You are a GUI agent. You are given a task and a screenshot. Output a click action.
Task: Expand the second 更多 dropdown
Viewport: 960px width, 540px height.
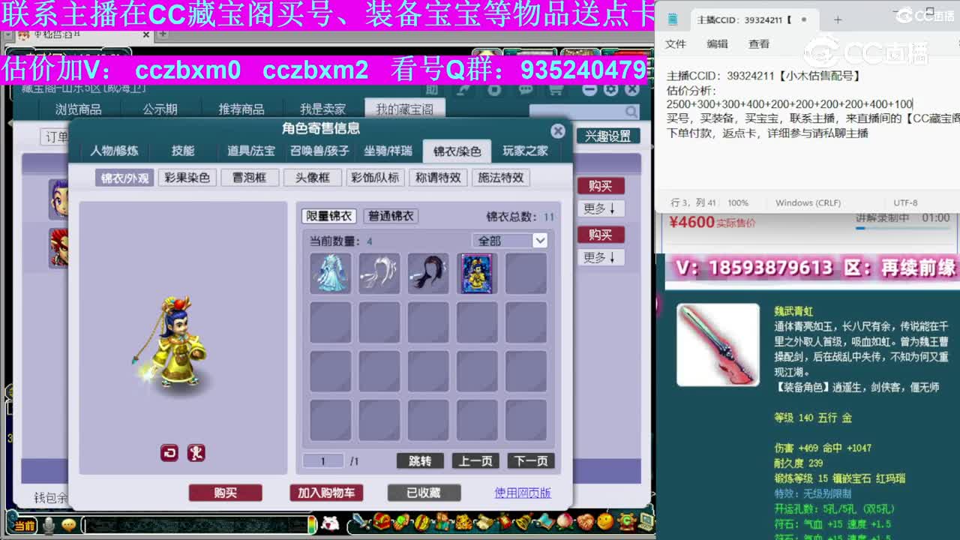(600, 257)
